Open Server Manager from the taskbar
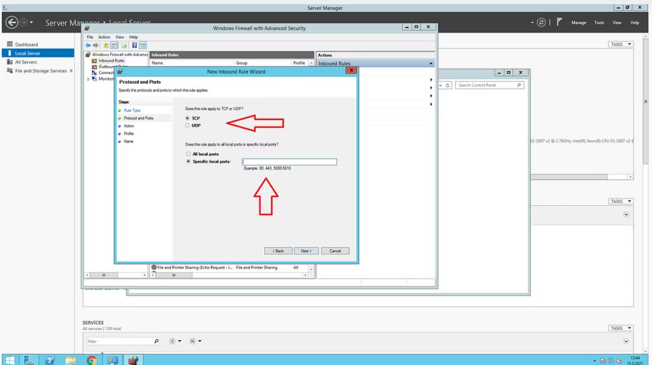 click(29, 360)
